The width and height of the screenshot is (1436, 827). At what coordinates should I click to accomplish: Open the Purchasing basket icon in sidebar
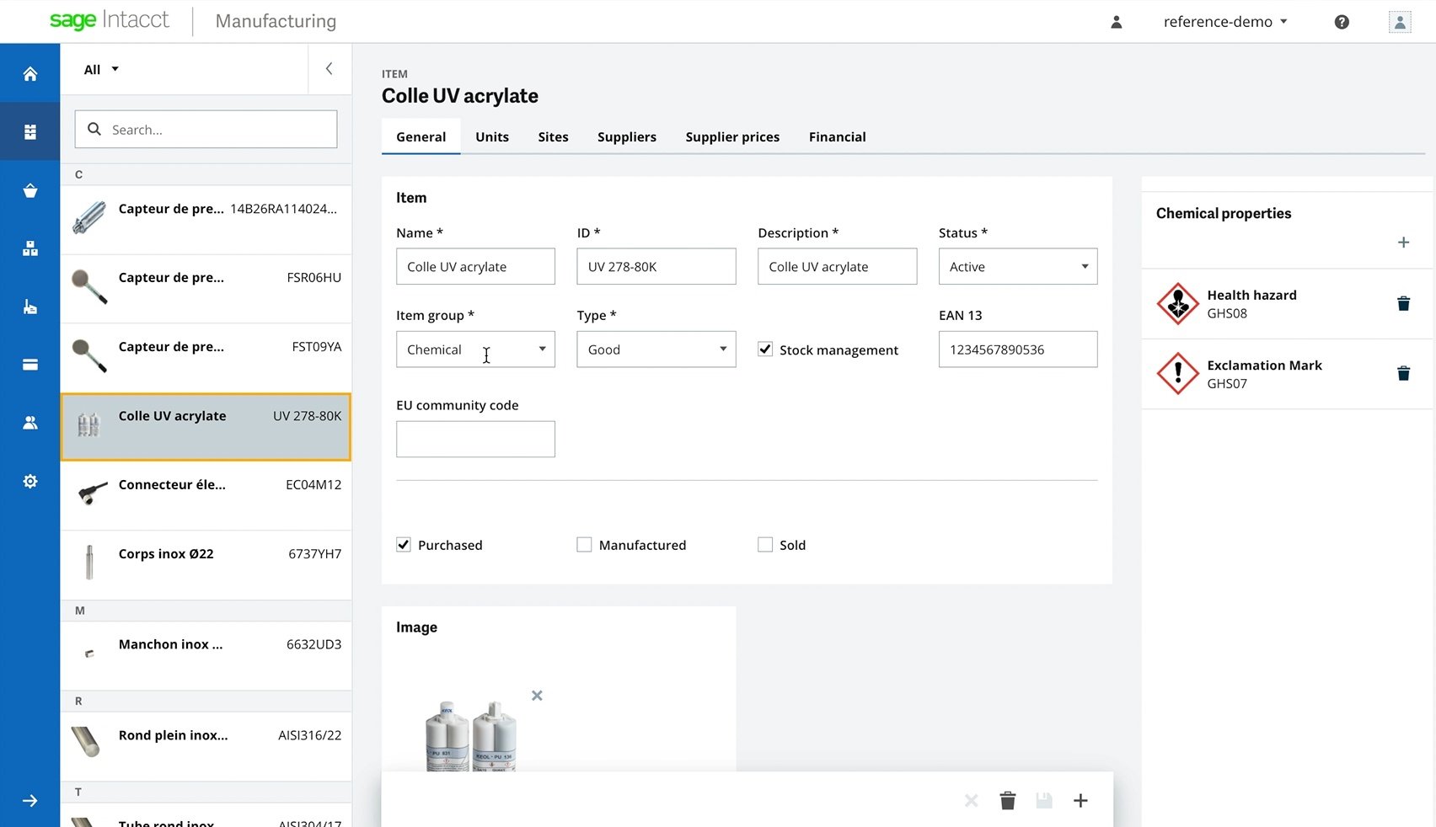coord(29,190)
